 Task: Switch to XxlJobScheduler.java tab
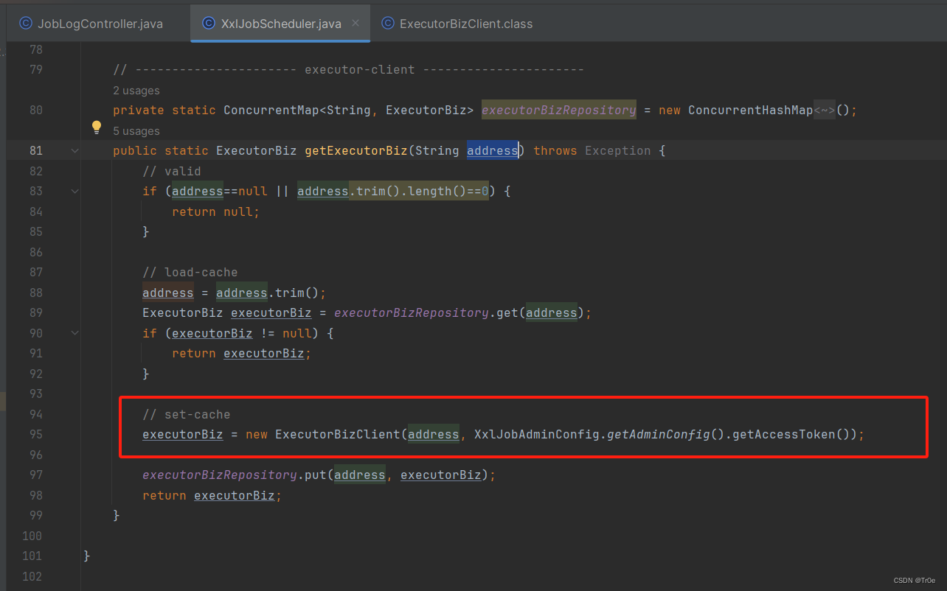[x=280, y=24]
